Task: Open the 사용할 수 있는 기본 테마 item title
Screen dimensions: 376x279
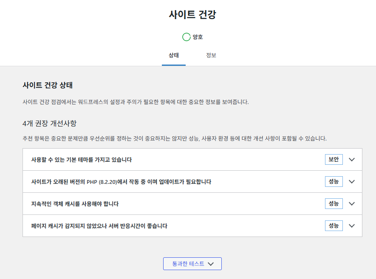Action: tap(82, 160)
